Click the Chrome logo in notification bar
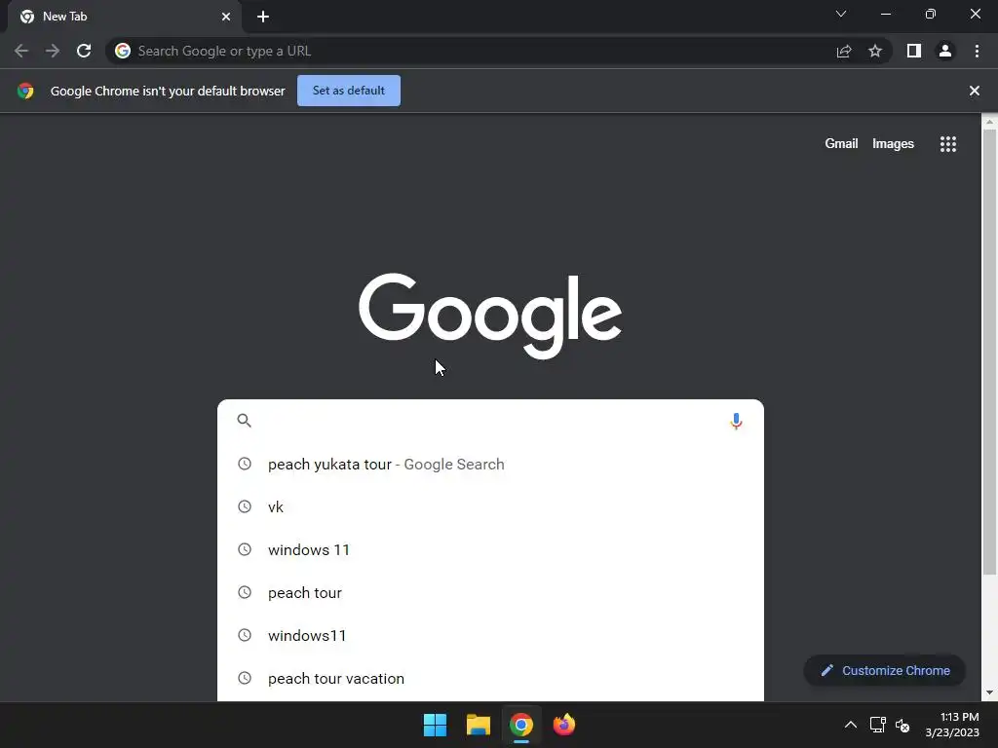Viewport: 998px width, 748px height. pos(25,91)
